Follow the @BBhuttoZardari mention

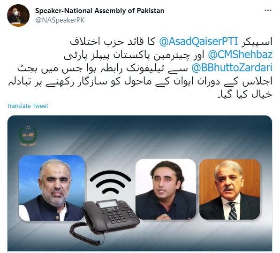pyautogui.click(x=232, y=68)
